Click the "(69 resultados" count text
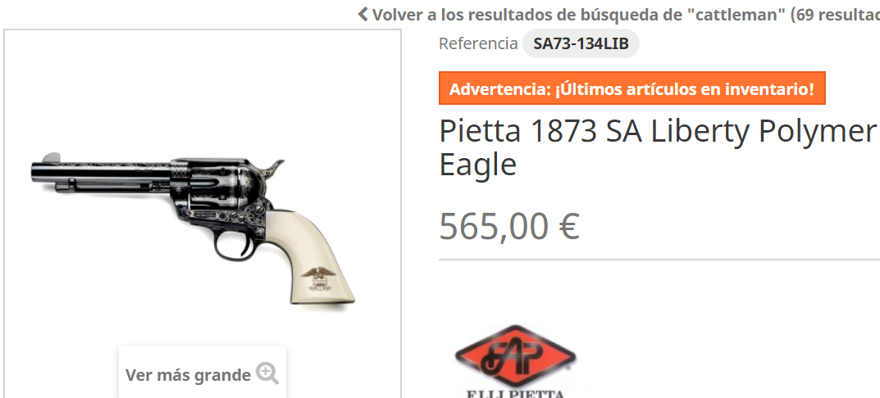 (835, 15)
